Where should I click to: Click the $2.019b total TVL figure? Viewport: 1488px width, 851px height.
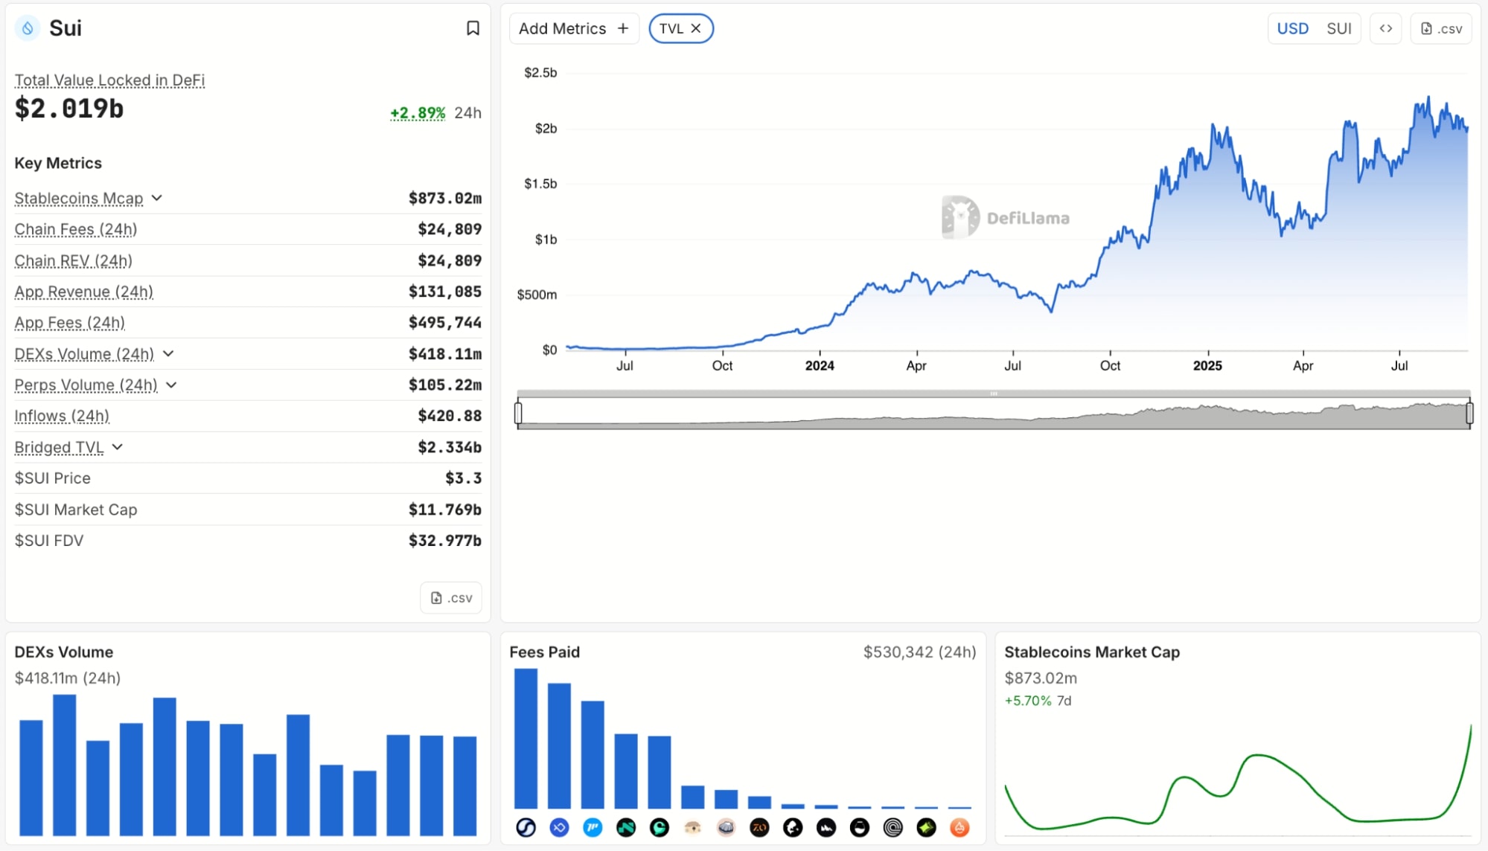tap(69, 109)
